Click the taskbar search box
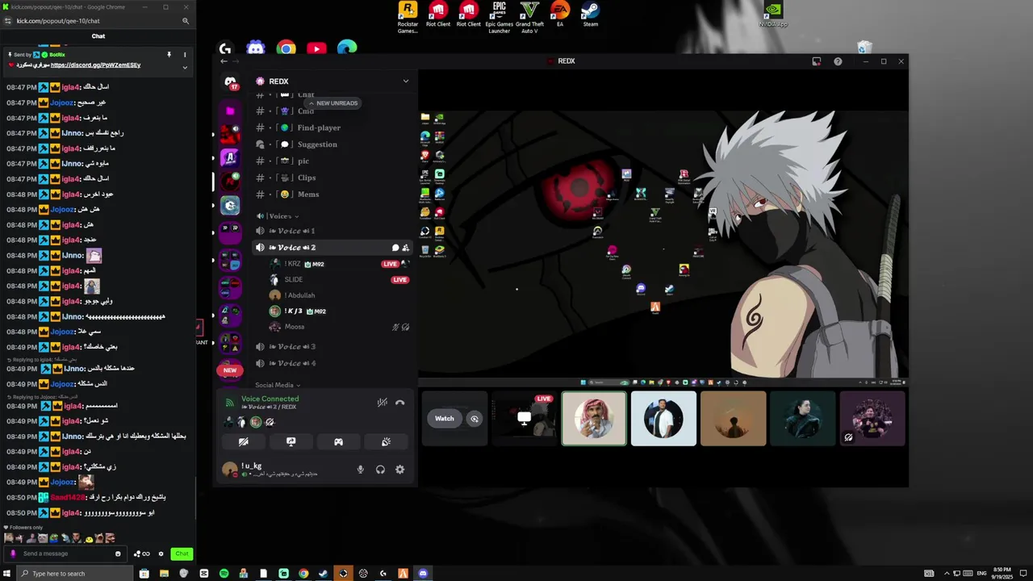The image size is (1033, 581). click(x=74, y=574)
